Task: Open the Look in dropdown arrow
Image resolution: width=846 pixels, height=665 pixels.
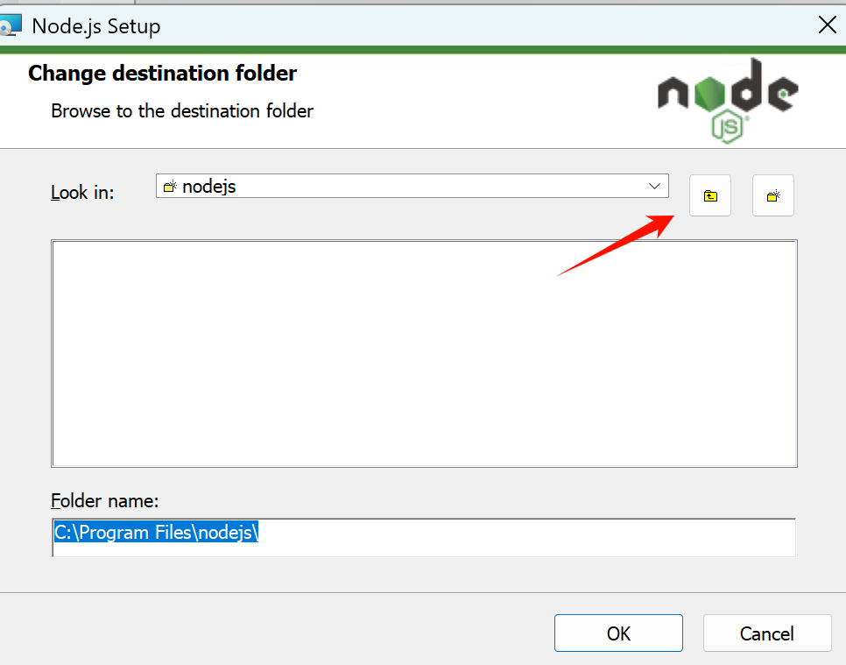Action: tap(654, 187)
